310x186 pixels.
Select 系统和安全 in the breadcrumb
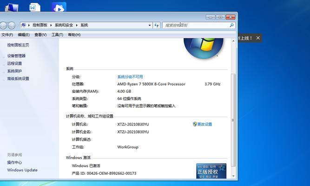[x=64, y=25]
